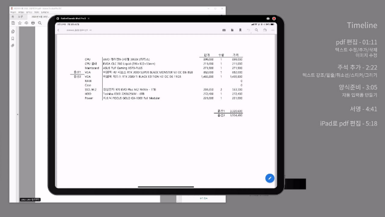Click the "Case" row label in the table
This screenshot has height=217, width=385.
click(88, 85)
